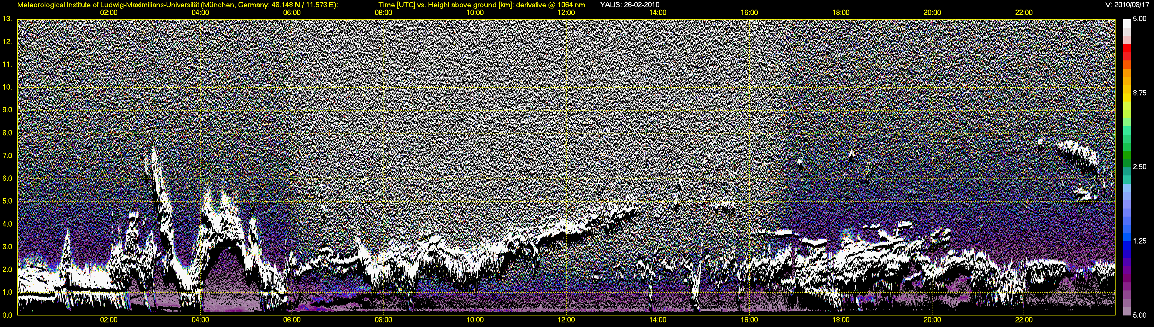Click the 02:00 label on top axis

point(109,13)
